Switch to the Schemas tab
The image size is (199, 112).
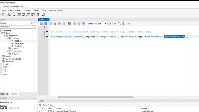(14, 94)
